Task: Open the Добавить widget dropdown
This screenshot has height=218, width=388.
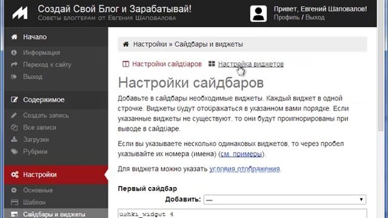Action: click(x=285, y=199)
